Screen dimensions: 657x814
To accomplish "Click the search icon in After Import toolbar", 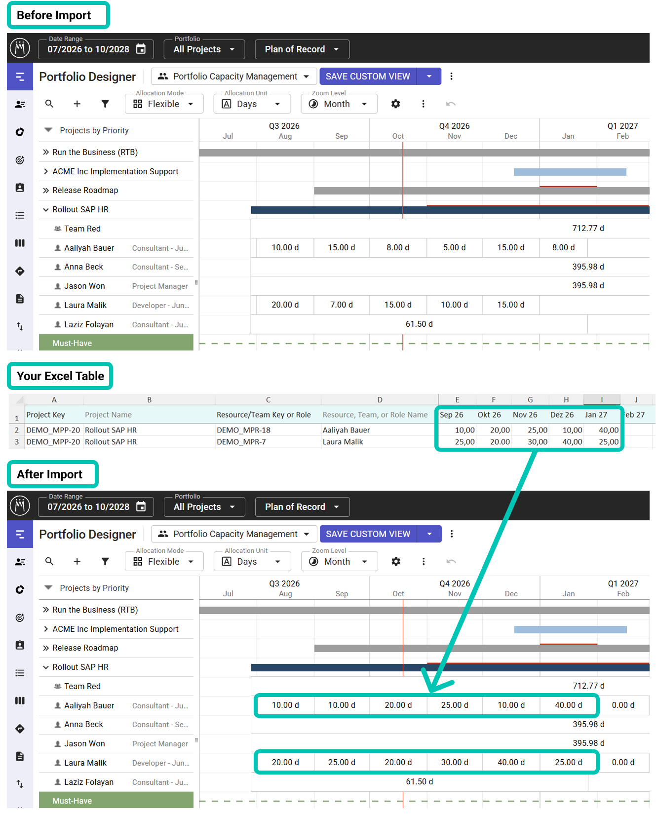I will tap(49, 561).
